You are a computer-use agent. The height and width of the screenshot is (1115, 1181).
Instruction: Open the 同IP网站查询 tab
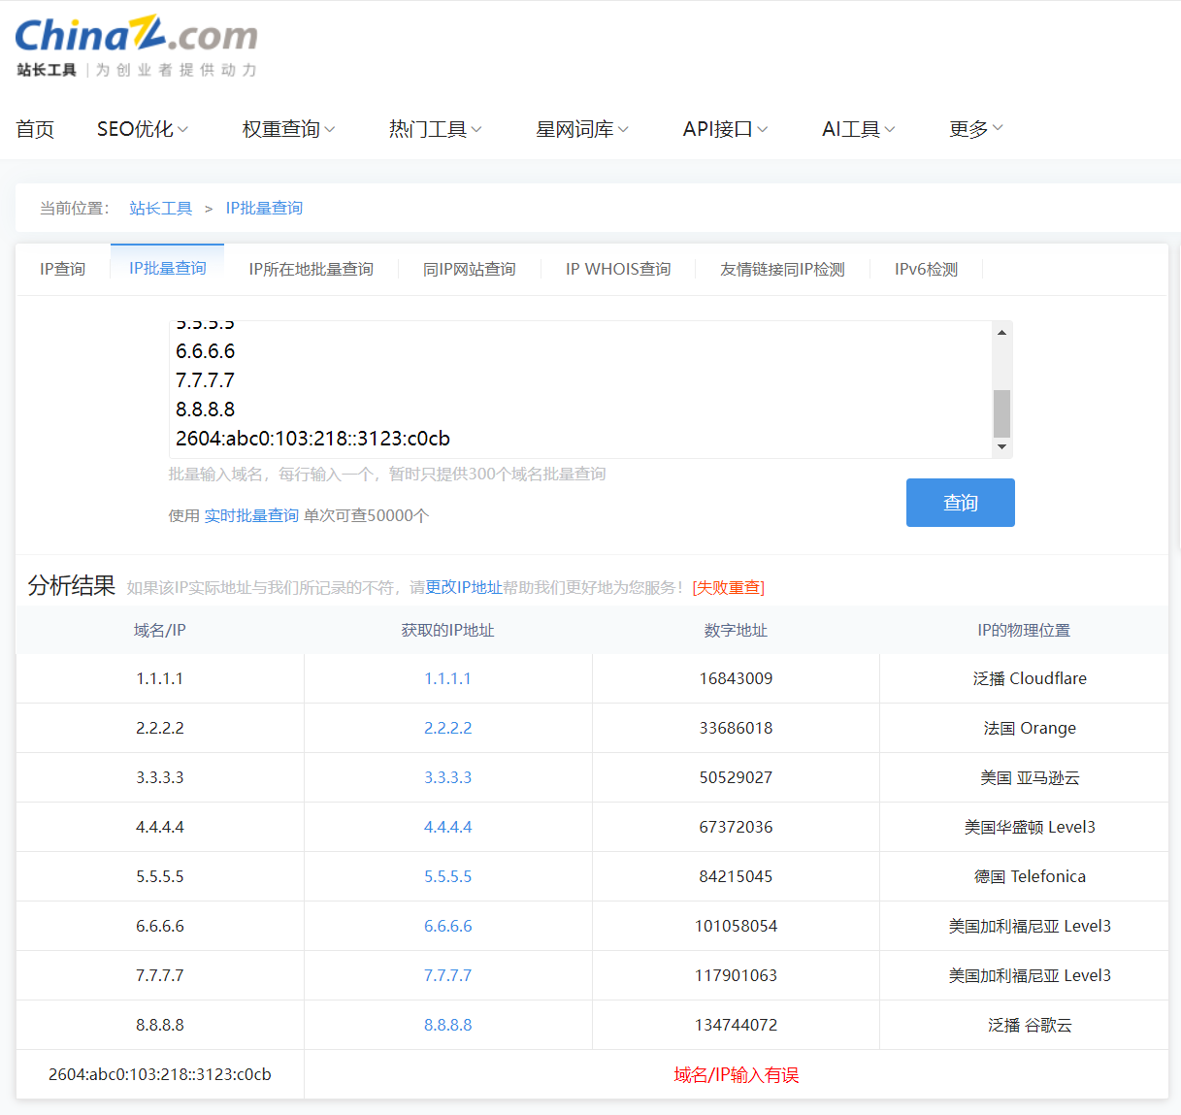pyautogui.click(x=470, y=269)
